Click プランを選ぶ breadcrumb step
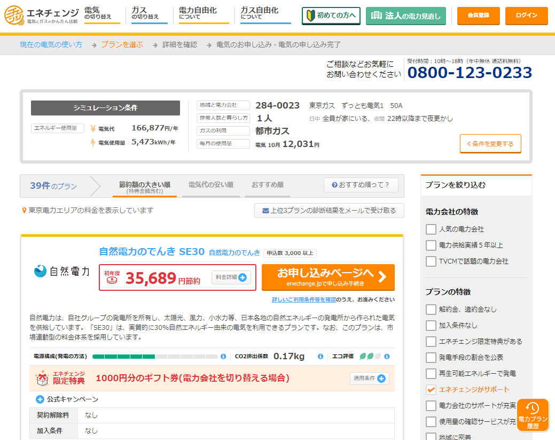Image resolution: width=555 pixels, height=440 pixels. [122, 44]
